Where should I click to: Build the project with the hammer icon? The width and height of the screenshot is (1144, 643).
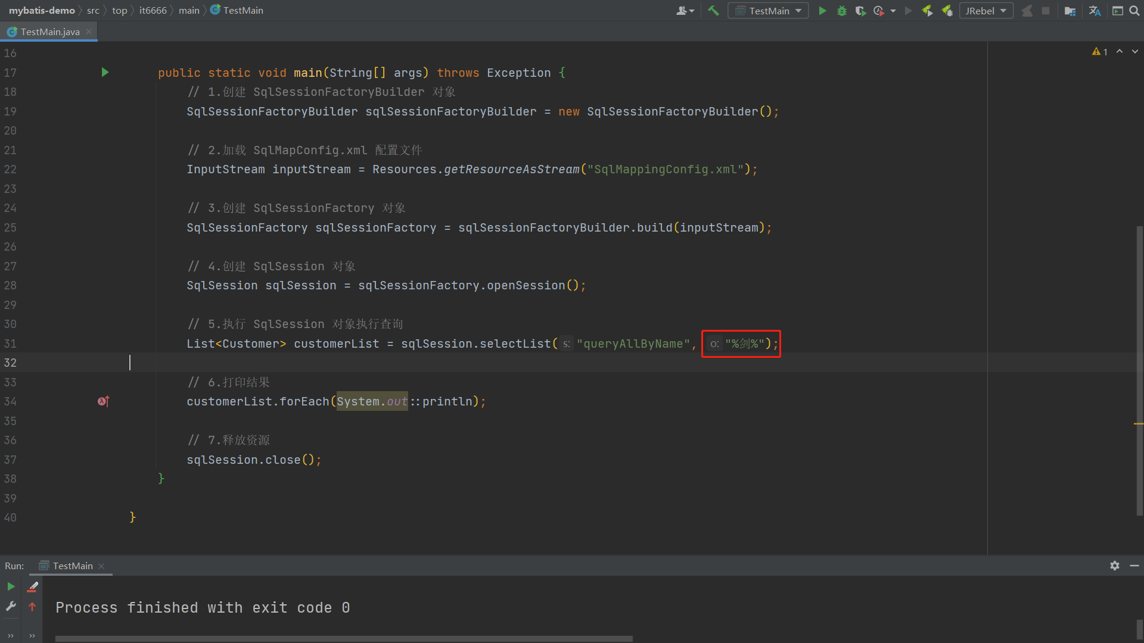point(713,11)
